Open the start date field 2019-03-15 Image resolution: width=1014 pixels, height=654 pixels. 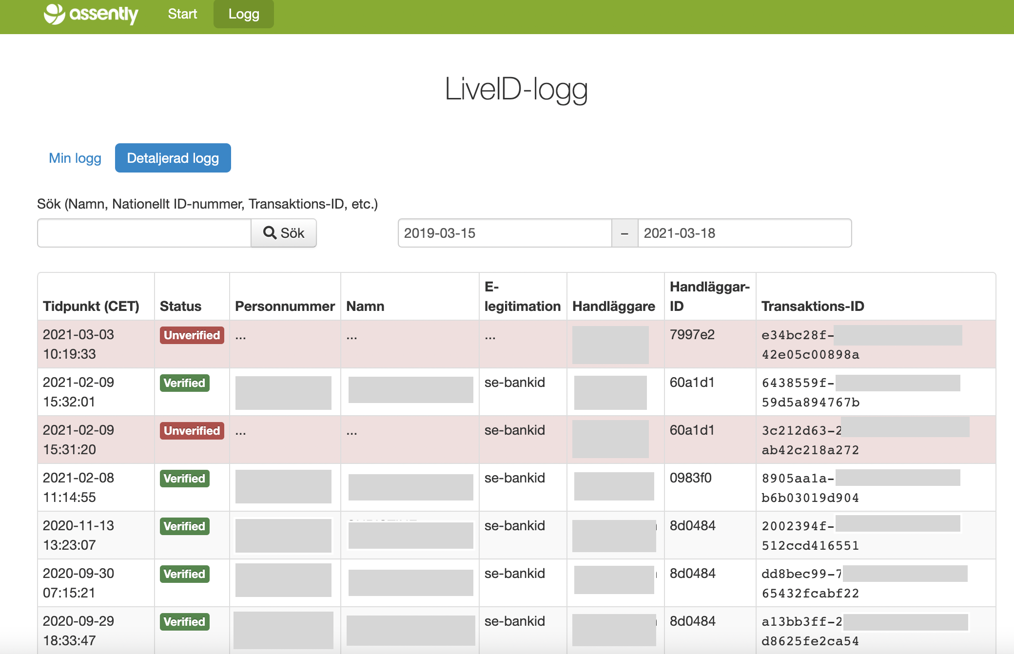tap(505, 233)
